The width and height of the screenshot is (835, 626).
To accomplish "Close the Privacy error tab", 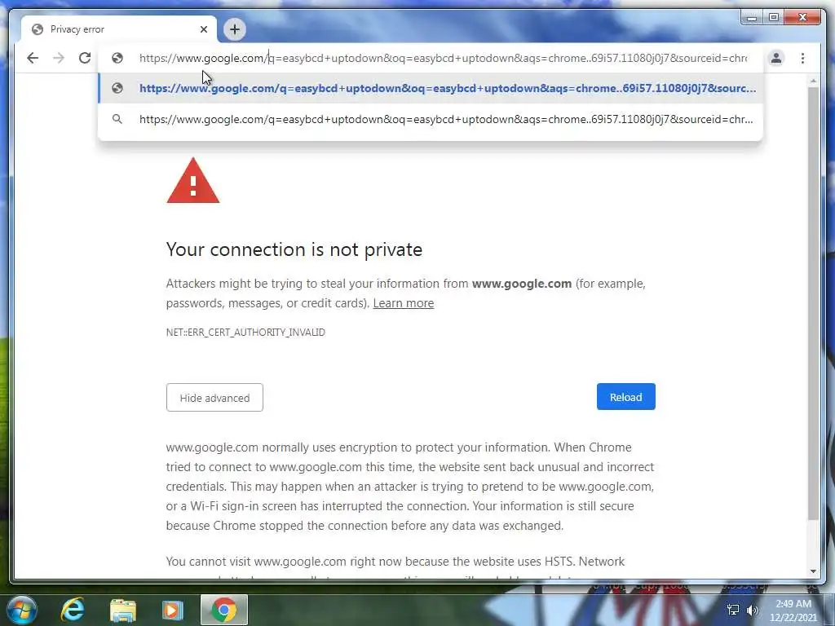I will [203, 29].
